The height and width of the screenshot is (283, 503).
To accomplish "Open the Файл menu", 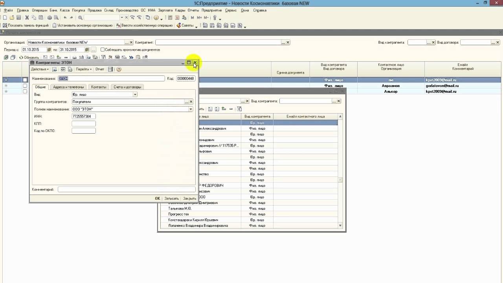I will [x=8, y=10].
